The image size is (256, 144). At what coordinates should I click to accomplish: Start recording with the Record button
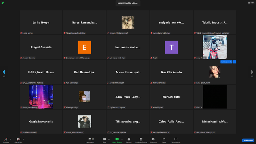(129, 140)
